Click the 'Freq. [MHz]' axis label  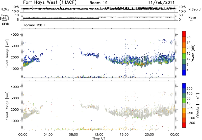tap(5, 17)
